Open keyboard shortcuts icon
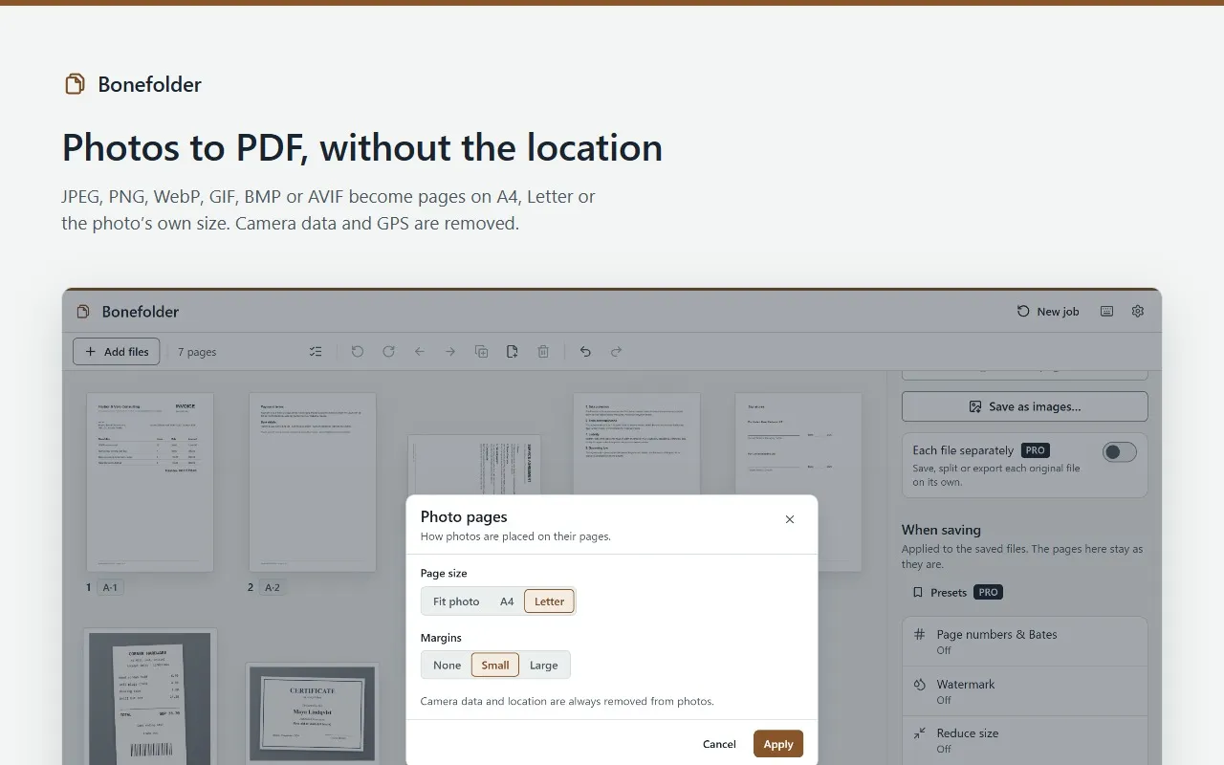This screenshot has height=765, width=1224. (1107, 312)
